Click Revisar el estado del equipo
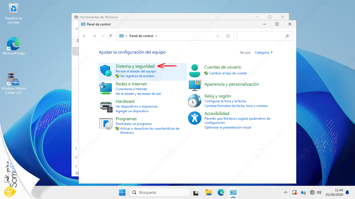This screenshot has height=199, width=355. (136, 71)
